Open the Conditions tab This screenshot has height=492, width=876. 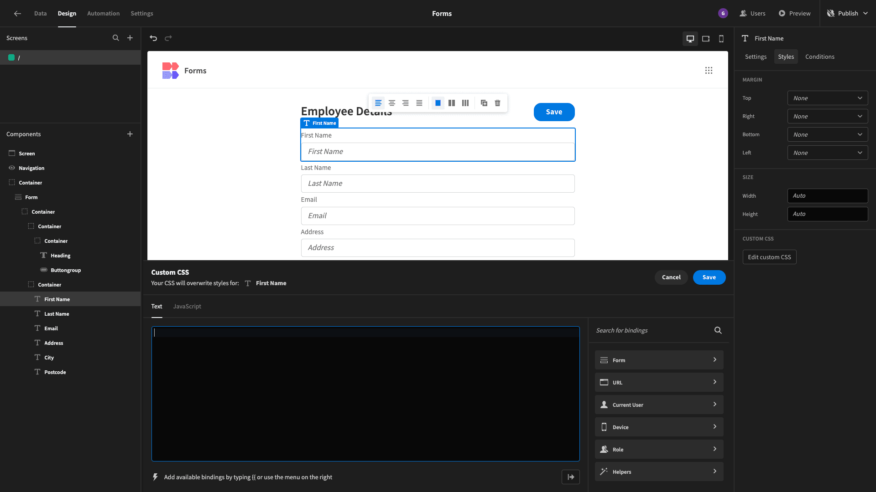pyautogui.click(x=820, y=56)
